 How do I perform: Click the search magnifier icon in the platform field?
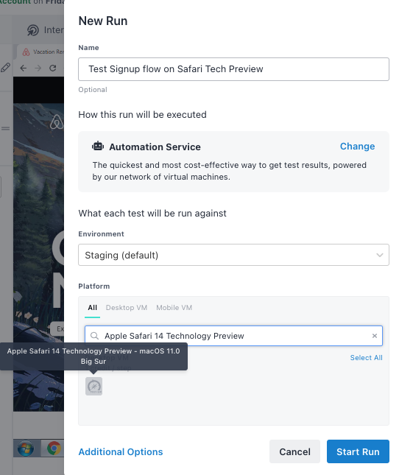pyautogui.click(x=94, y=336)
